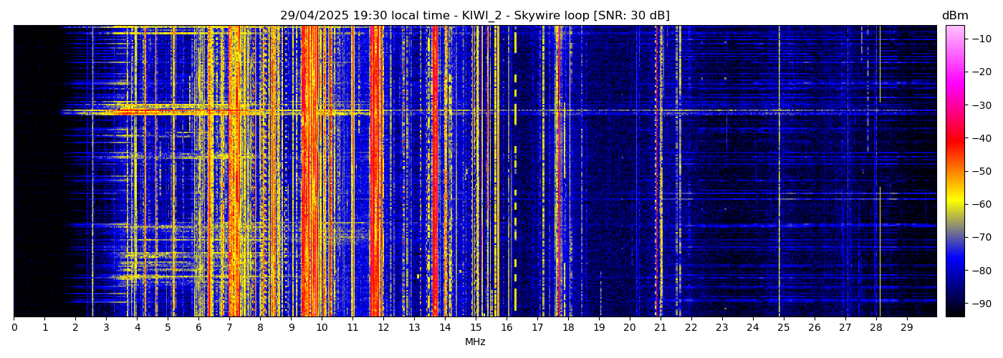The image size is (1003, 358).
Task: Click the 29 MHz tick label on the x-axis
Action: [x=906, y=328]
